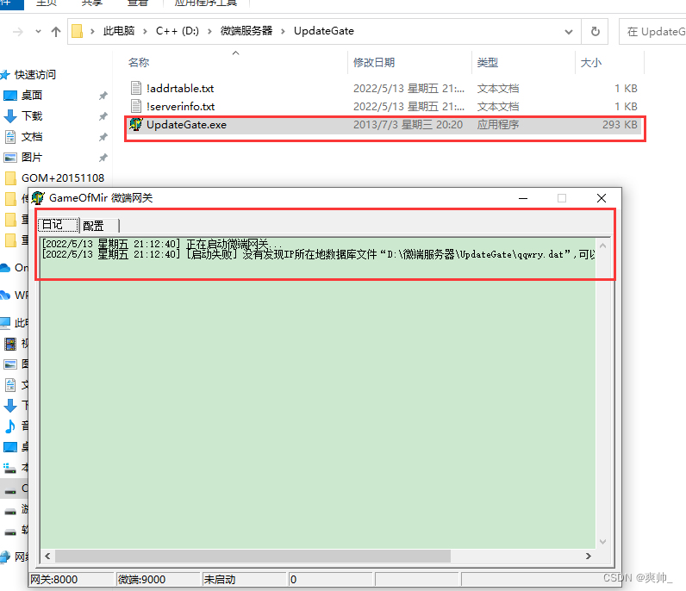The image size is (686, 591).
Task: Sort files by 修改日期 column header
Action: pos(374,63)
